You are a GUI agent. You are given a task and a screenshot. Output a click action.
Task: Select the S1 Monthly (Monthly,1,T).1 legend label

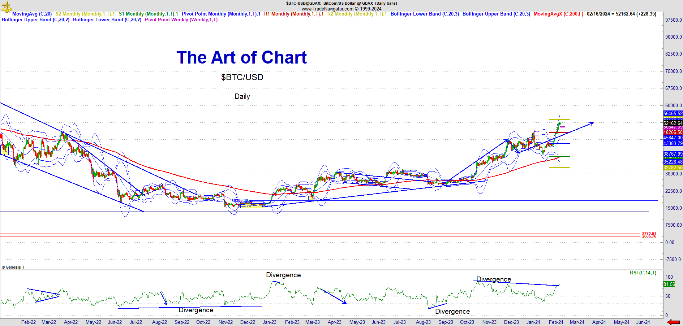click(149, 14)
